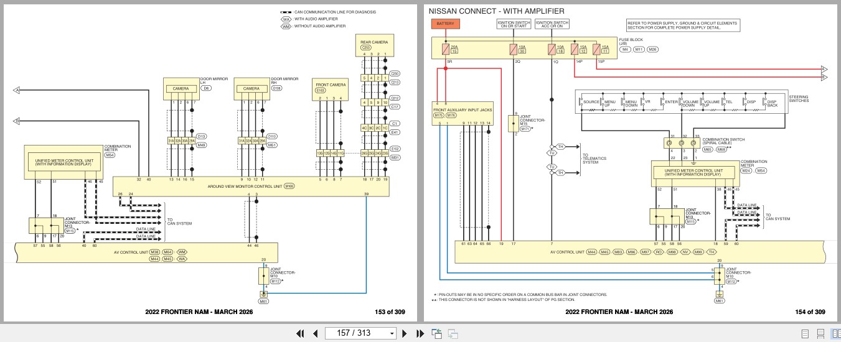Click the orange BATTERY box
The height and width of the screenshot is (342, 841).
(445, 24)
